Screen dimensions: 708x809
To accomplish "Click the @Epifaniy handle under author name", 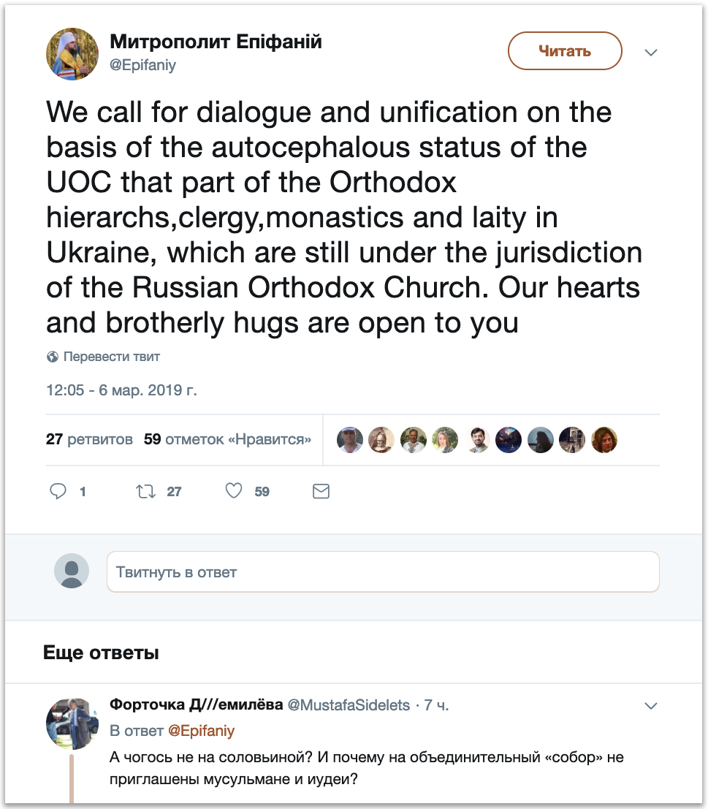I will point(142,66).
